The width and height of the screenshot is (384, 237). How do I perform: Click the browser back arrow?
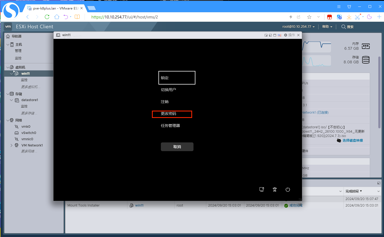[27, 17]
